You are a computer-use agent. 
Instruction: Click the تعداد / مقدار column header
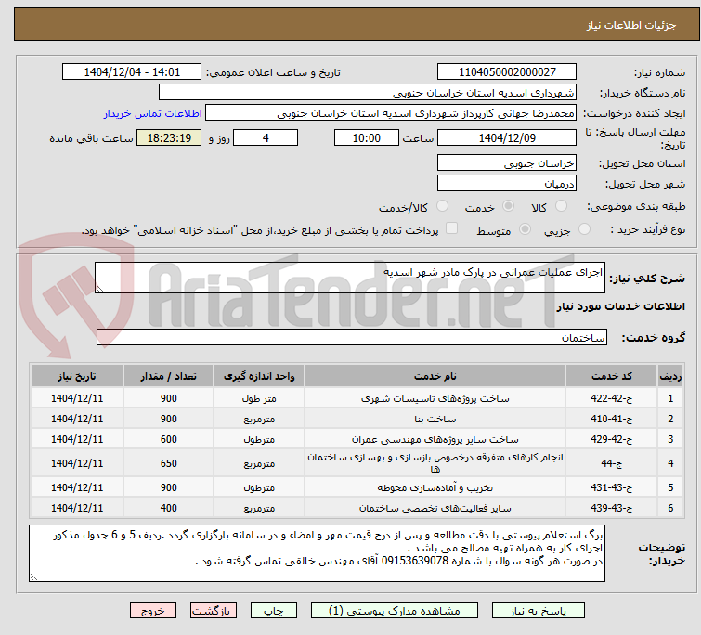(169, 376)
